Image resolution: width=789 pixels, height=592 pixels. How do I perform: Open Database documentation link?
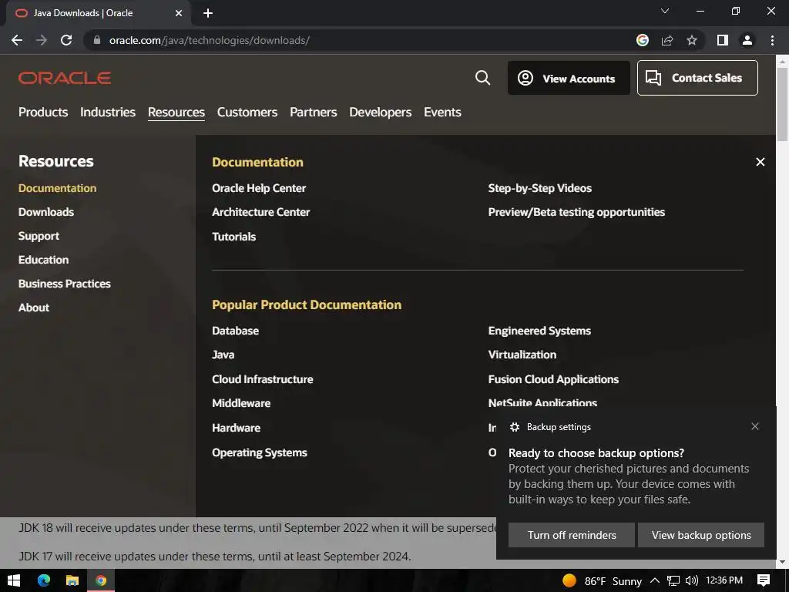(236, 331)
